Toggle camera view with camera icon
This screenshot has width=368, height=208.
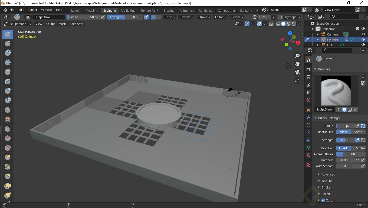pyautogui.click(x=297, y=72)
